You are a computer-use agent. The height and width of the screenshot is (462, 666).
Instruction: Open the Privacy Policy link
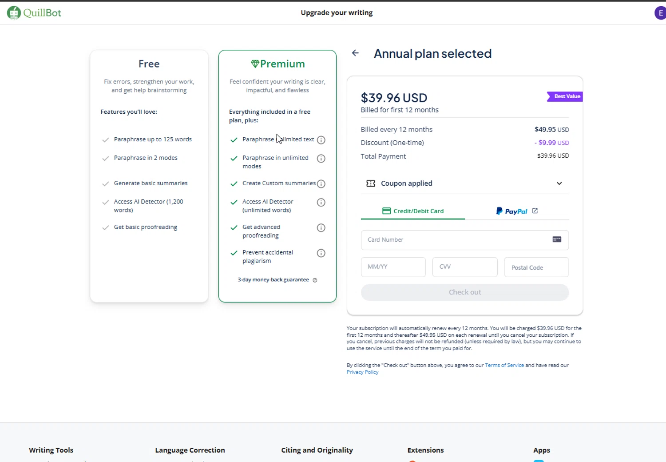coord(362,372)
